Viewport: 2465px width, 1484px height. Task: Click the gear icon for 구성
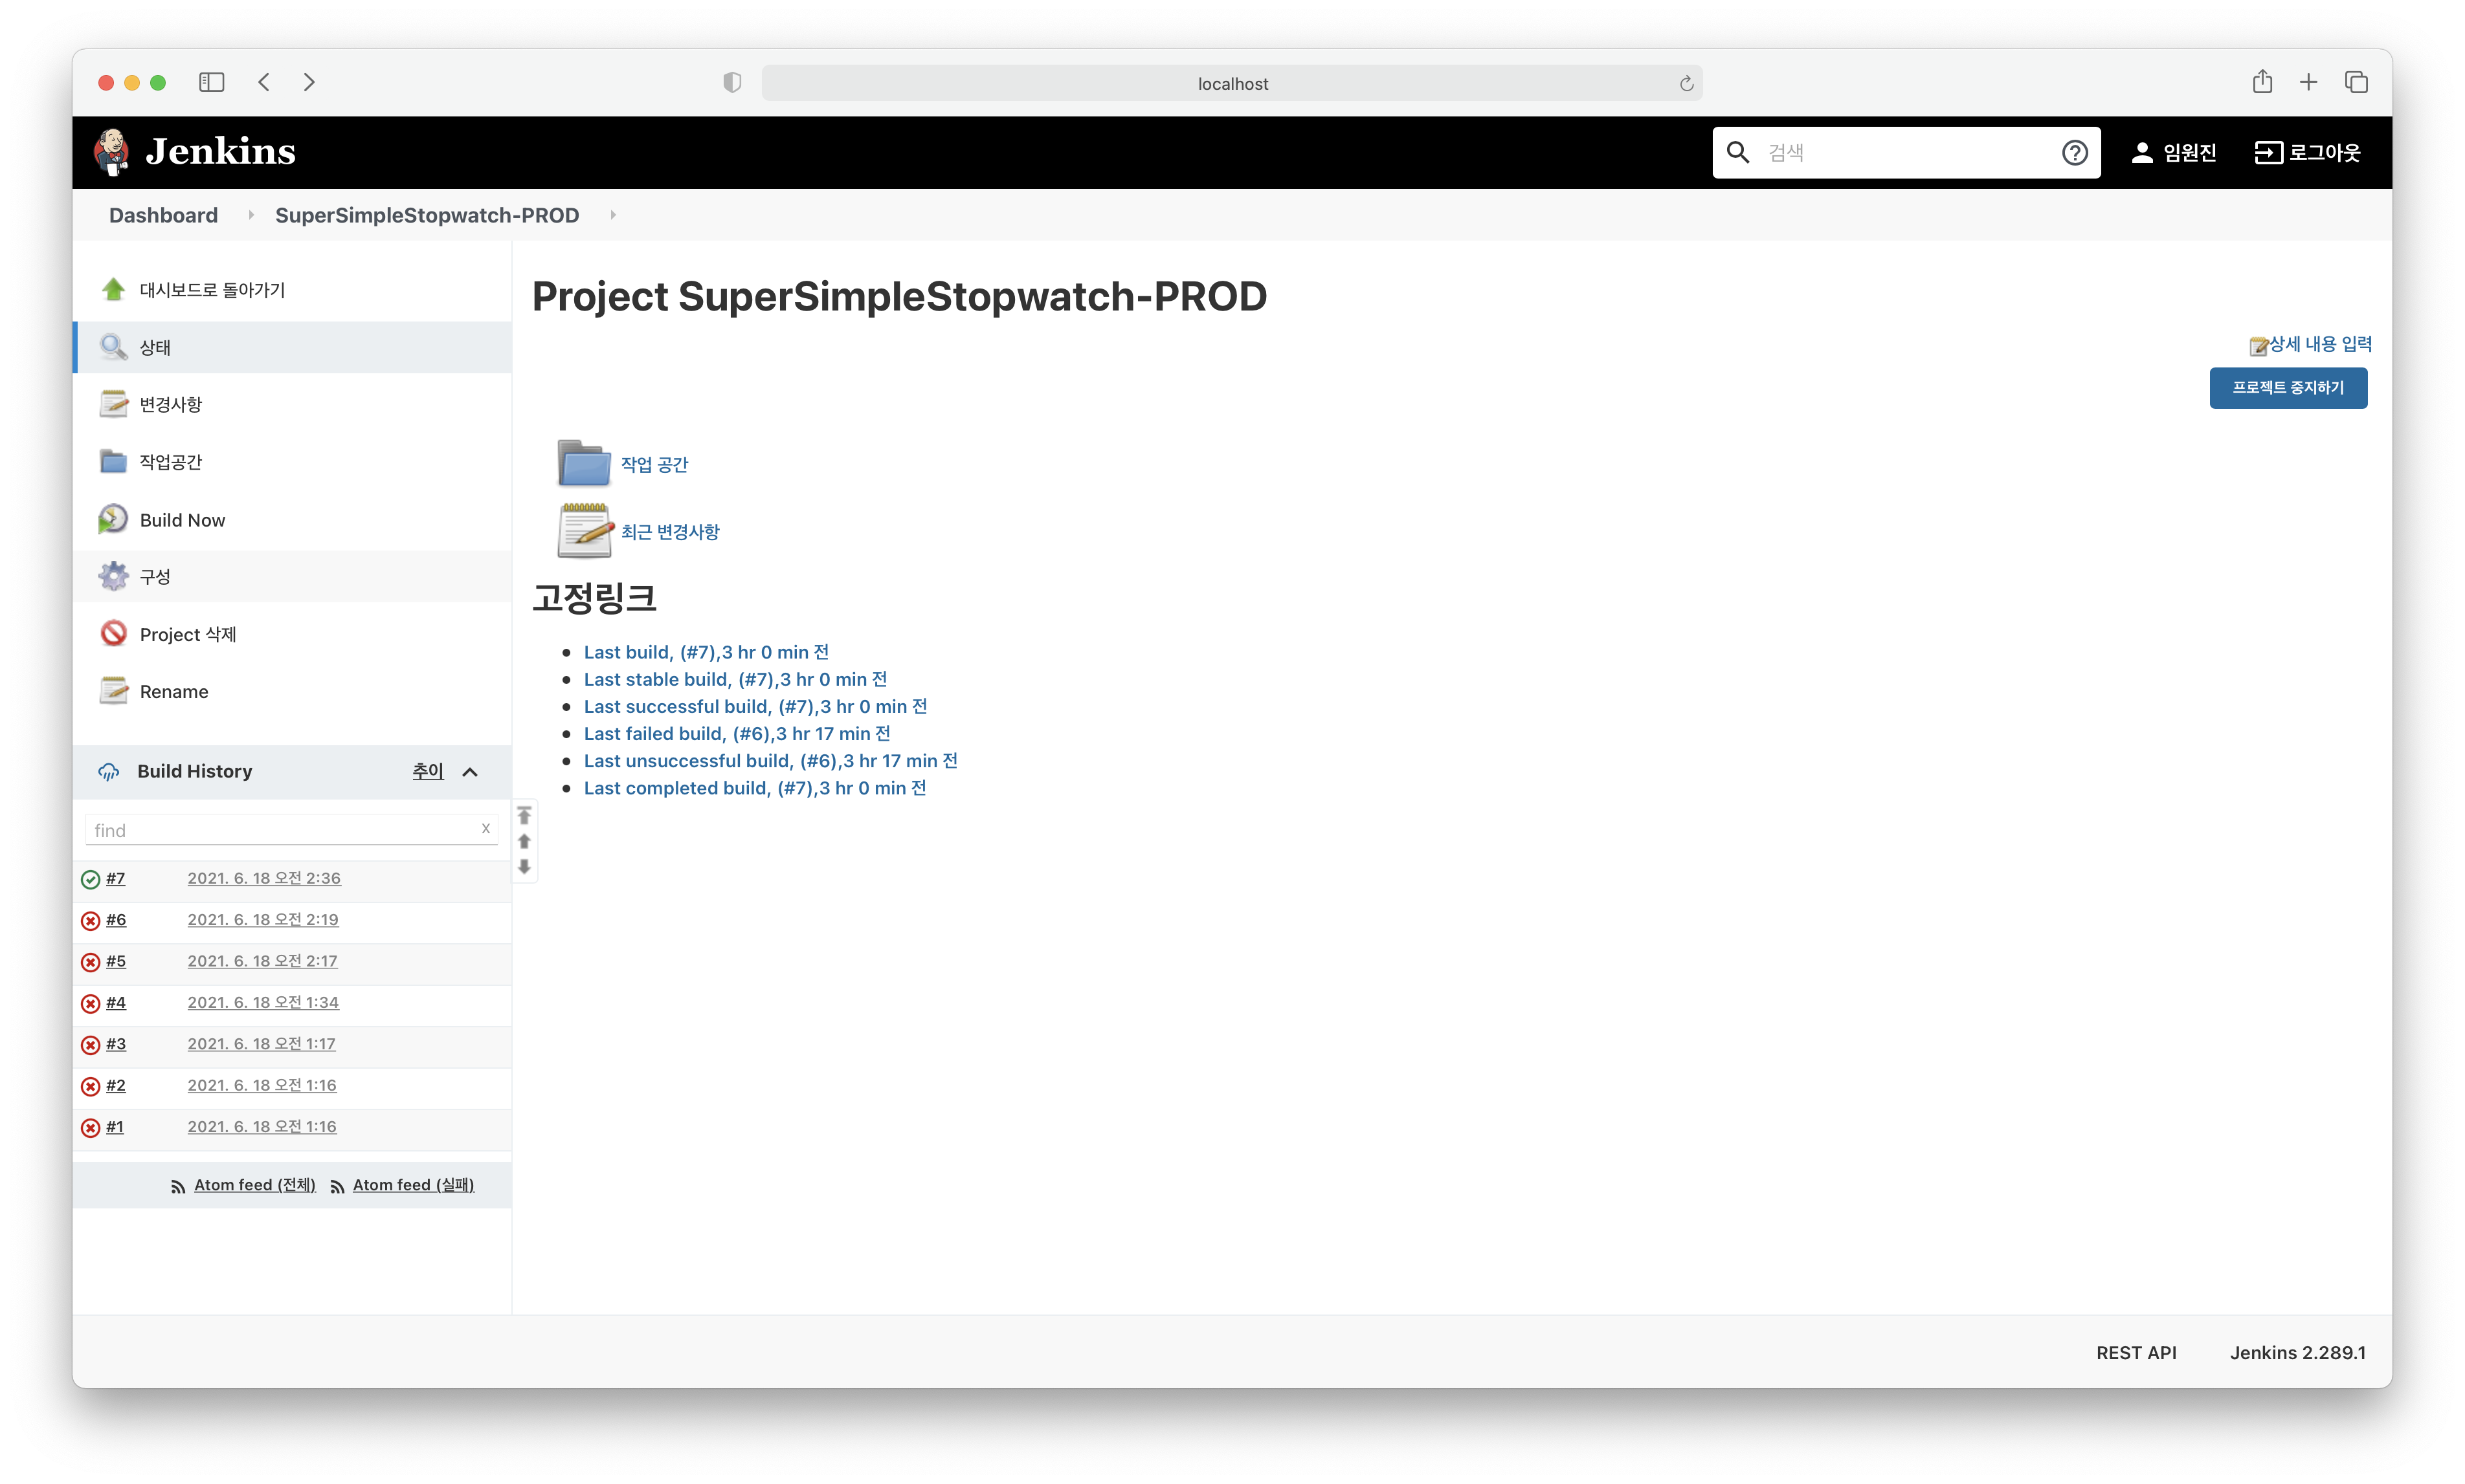coord(113,576)
